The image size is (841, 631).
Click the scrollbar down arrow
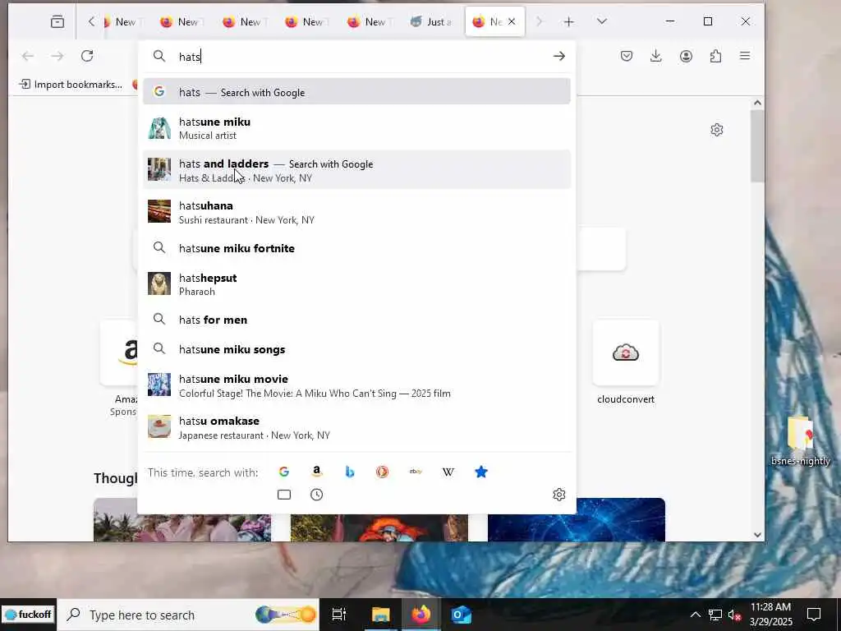click(757, 534)
